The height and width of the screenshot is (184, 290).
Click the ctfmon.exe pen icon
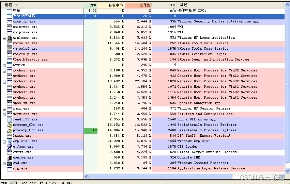pos(10,147)
